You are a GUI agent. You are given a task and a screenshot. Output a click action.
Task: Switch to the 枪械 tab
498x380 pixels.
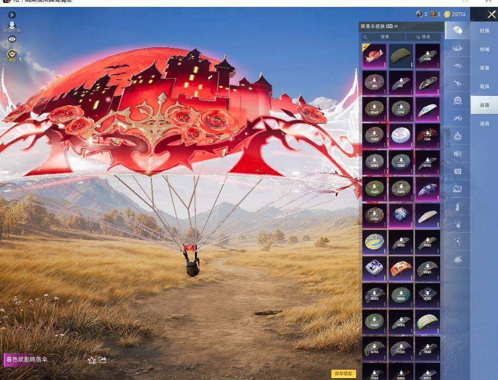click(x=484, y=49)
